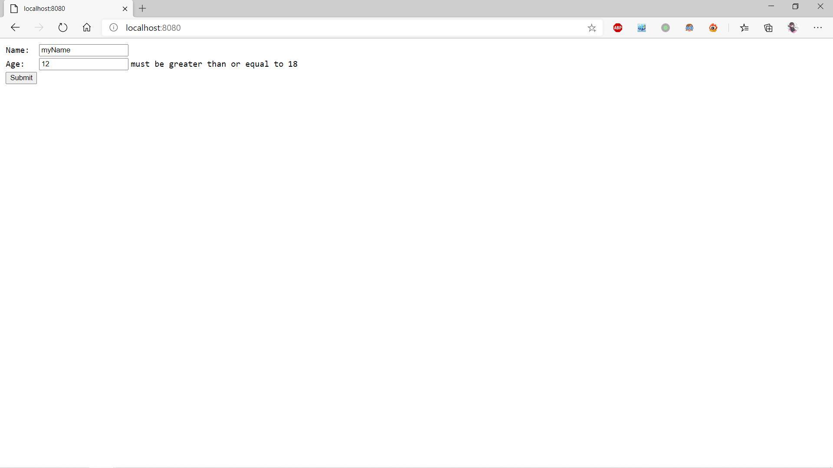Refresh the current page

[63, 28]
